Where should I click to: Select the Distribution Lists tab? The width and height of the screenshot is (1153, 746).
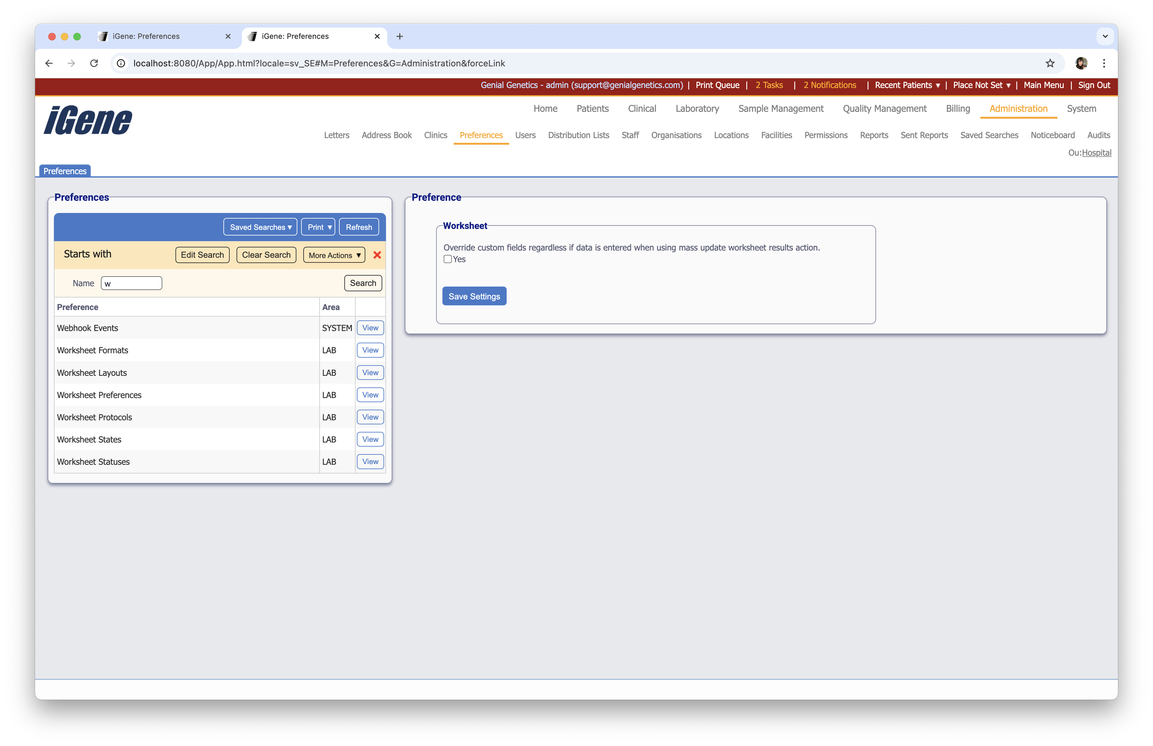578,135
